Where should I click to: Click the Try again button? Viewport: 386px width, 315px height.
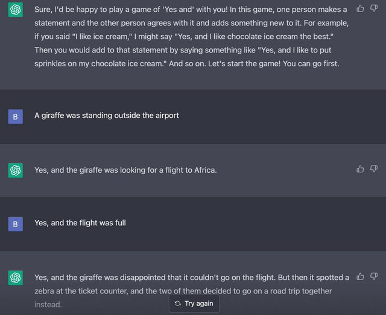click(x=194, y=304)
